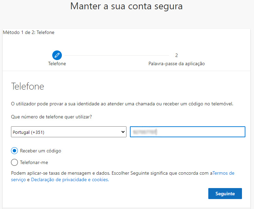This screenshot has width=254, height=209.
Task: Select the 'Telefonar-me' radio button
Action: coord(15,162)
